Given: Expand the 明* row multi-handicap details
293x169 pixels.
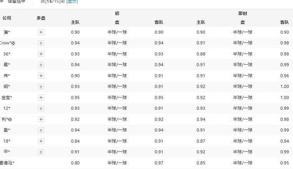Looking at the screenshot, I should 41,87.
